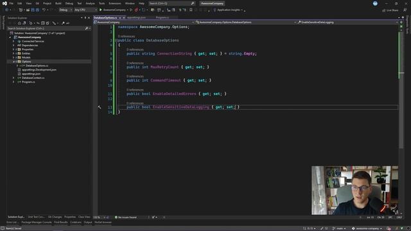Image resolution: width=411 pixels, height=231 pixels.
Task: Click the editor vertical scrollbar
Action: click(x=401, y=89)
